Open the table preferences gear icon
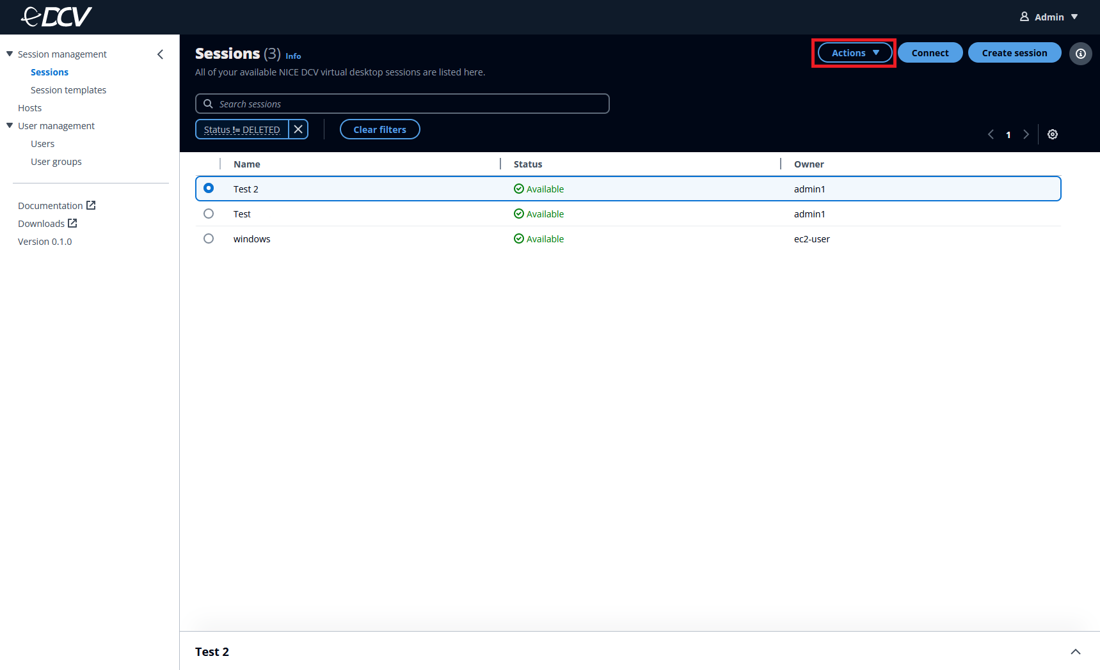 [1053, 134]
